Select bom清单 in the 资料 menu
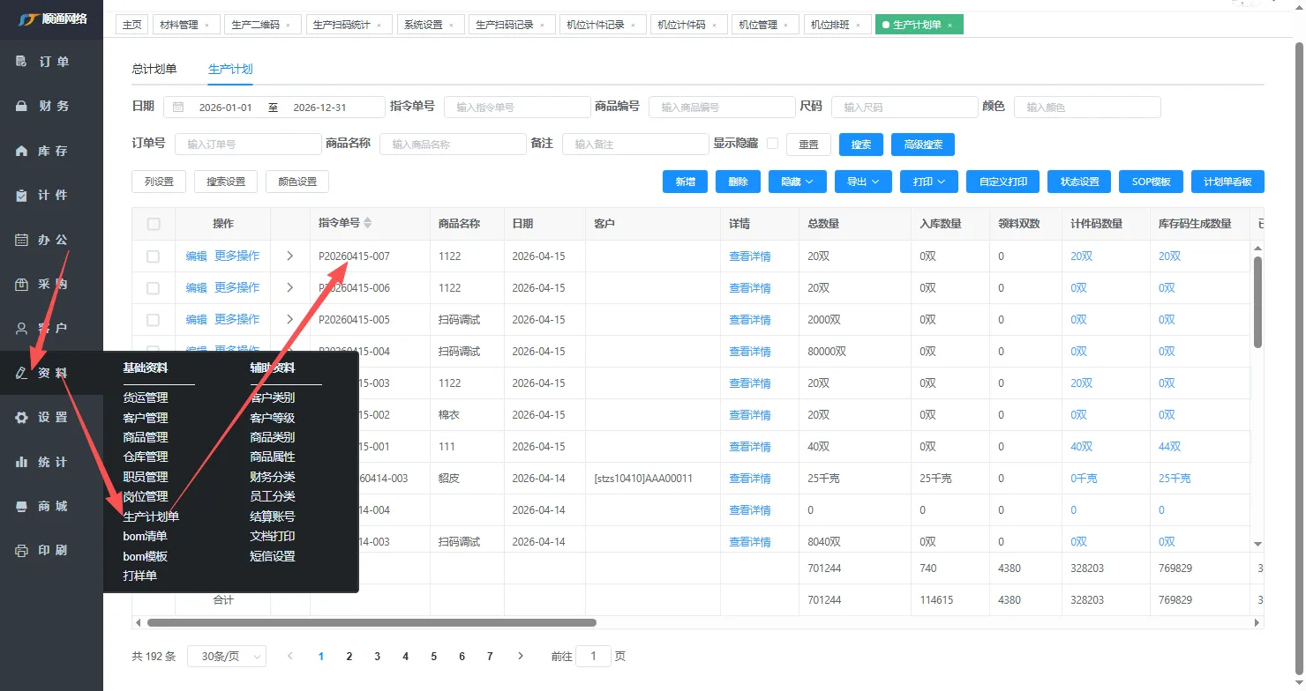Screen dimensions: 1306x691 (145, 536)
